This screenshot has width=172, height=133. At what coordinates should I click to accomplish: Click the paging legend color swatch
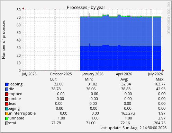tap(7, 109)
